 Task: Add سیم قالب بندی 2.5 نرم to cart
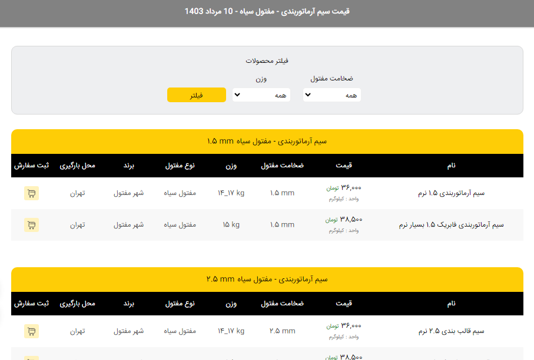point(31,331)
